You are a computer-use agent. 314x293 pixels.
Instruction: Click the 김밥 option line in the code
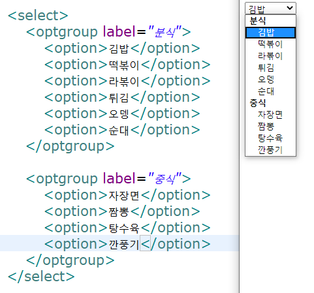point(122,48)
